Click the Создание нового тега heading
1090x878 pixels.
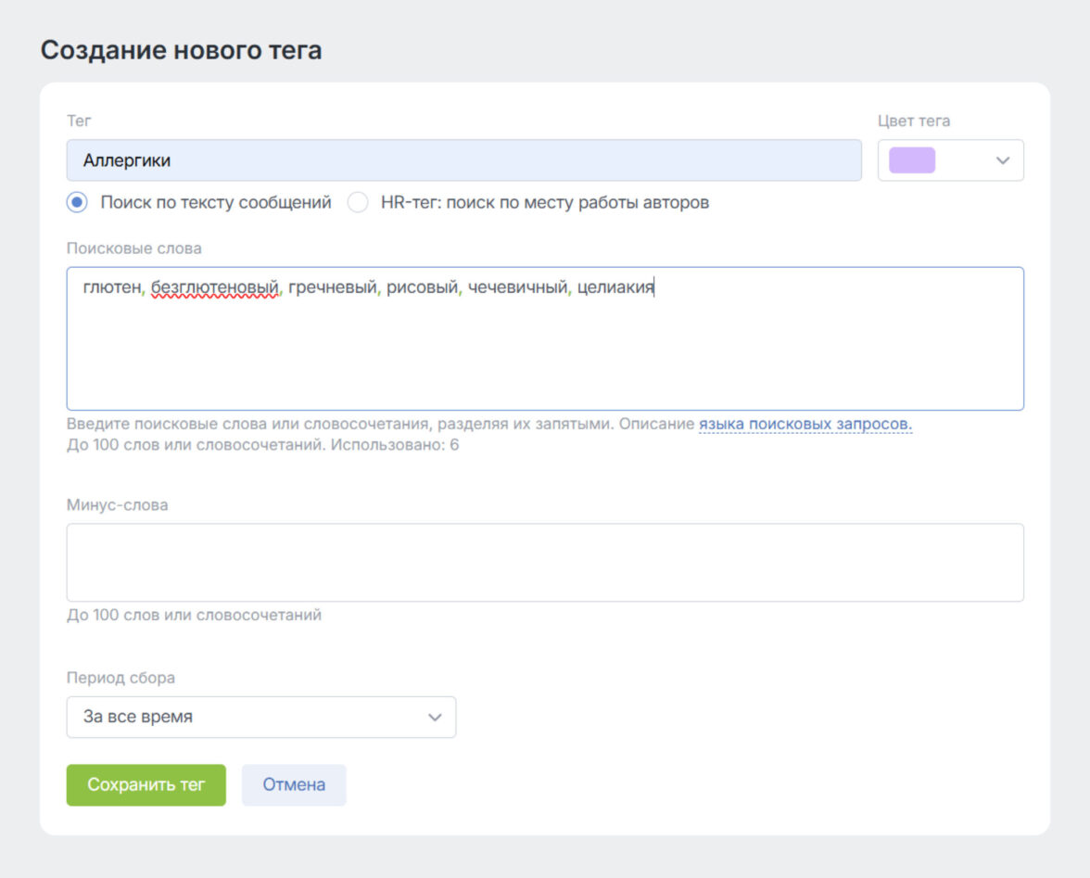(182, 50)
